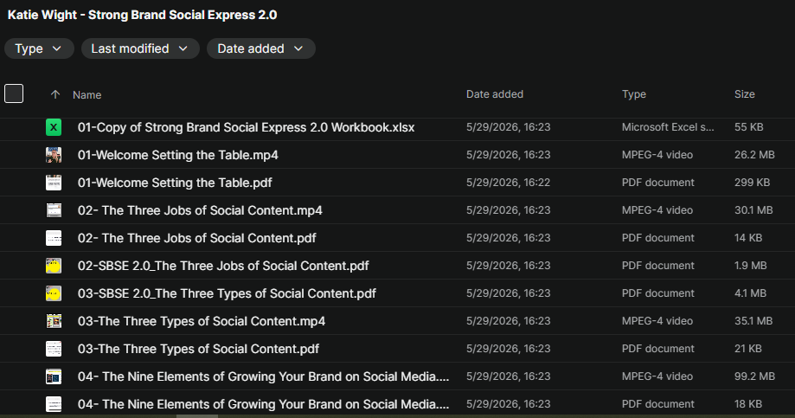The height and width of the screenshot is (418, 795).
Task: Sort by Size column header
Action: pos(744,94)
